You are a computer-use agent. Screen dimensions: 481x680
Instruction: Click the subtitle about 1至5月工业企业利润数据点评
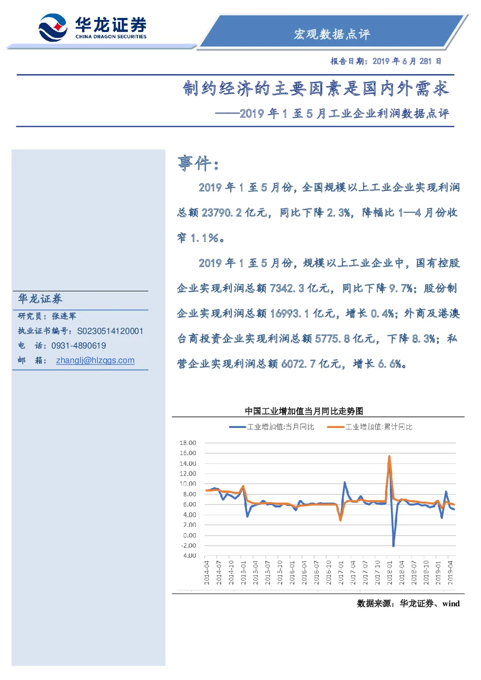pyautogui.click(x=333, y=113)
